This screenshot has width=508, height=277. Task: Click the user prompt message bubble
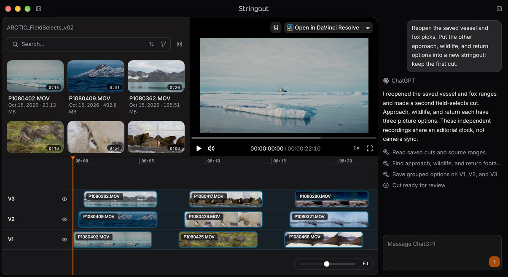tap(454, 46)
